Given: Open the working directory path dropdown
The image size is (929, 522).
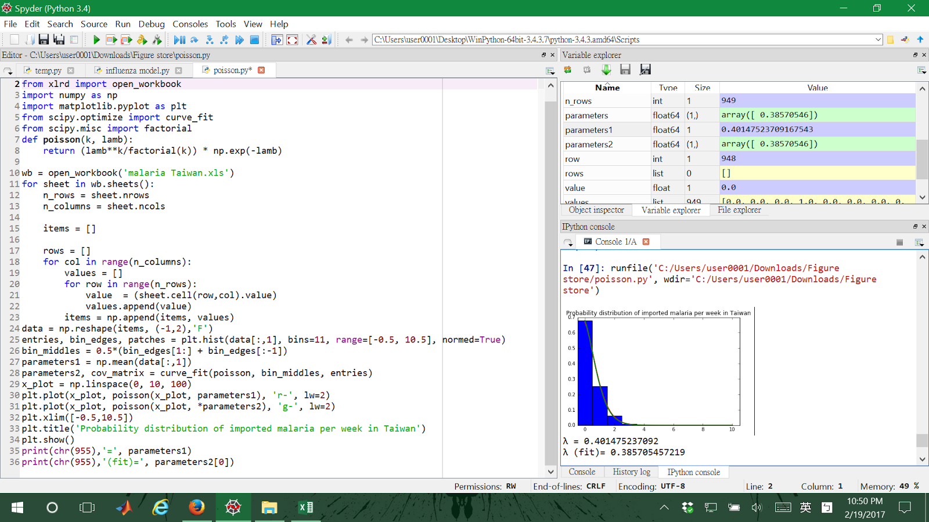Looking at the screenshot, I should 878,39.
